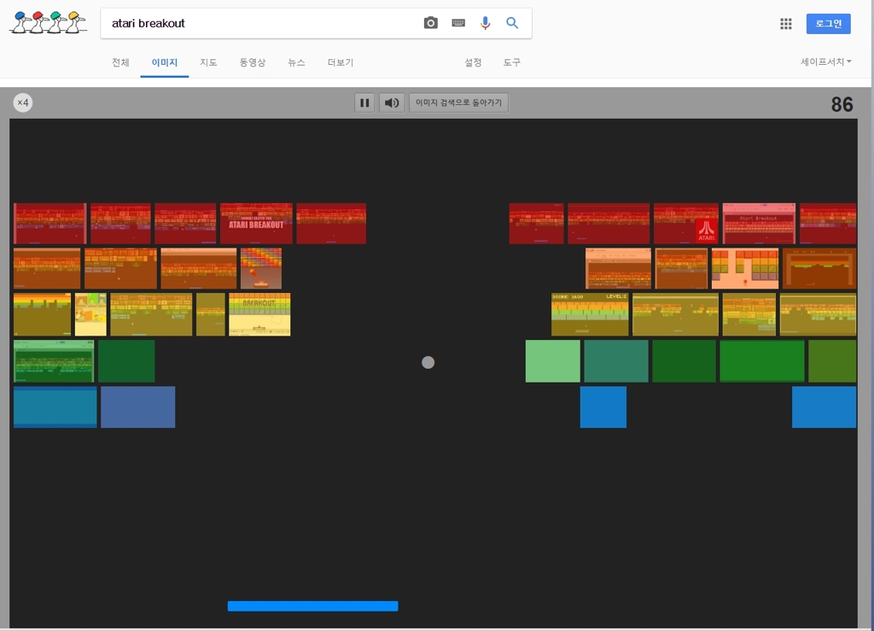
Task: Expand the 세이프서치 dropdown
Action: click(825, 62)
